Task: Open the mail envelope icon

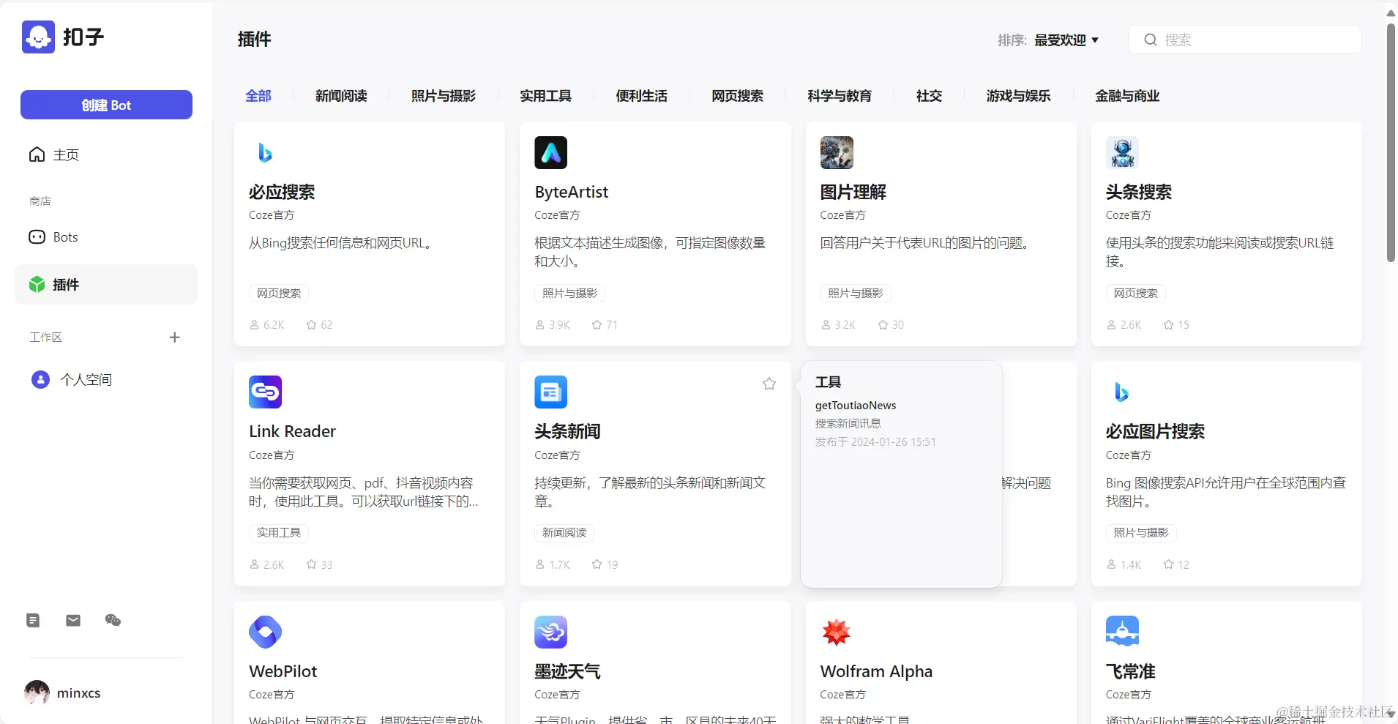Action: tap(73, 620)
